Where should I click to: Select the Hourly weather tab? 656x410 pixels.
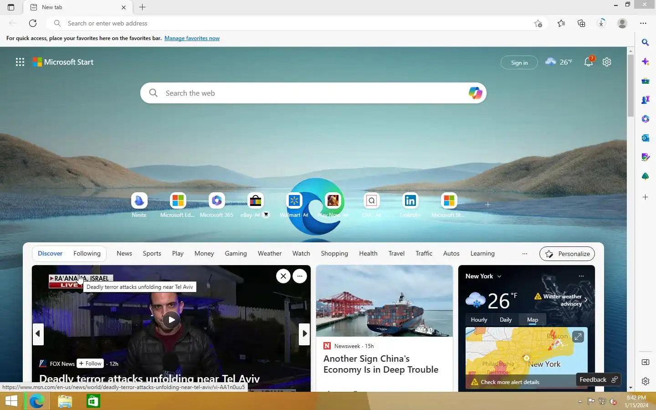(479, 320)
